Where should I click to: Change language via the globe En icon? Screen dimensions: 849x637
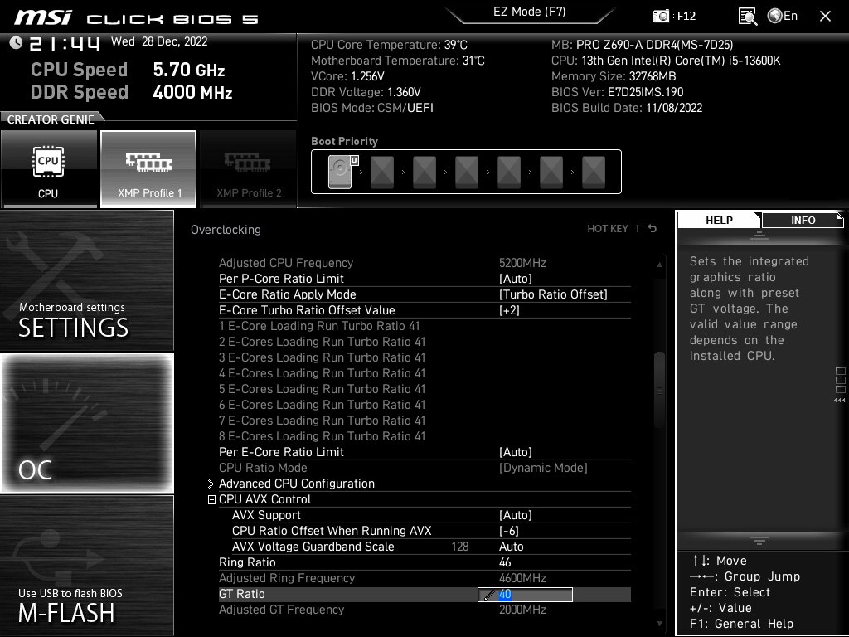click(783, 16)
